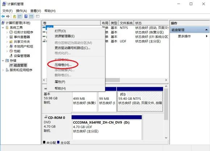Click up arrow of disk view scrollbar
Image resolution: width=210 pixels, height=151 pixels.
(x=166, y=86)
